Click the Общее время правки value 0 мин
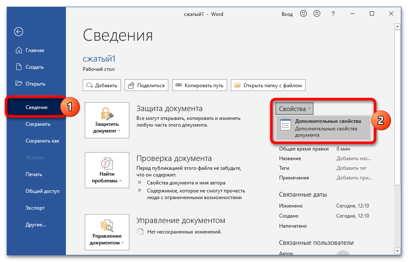Screen dimensions: 408x262 343,149
